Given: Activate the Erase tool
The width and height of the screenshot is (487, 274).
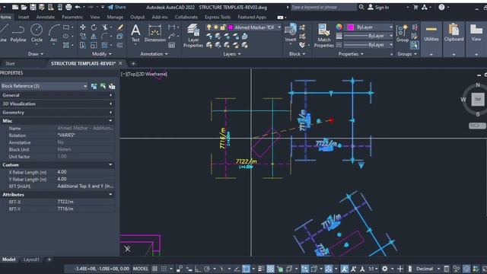Looking at the screenshot, I should click(120, 27).
